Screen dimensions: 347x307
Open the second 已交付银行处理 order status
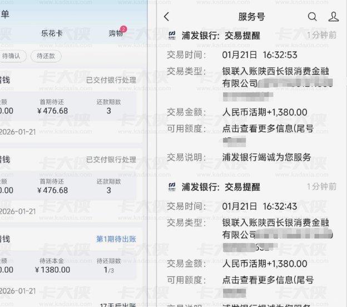click(111, 159)
